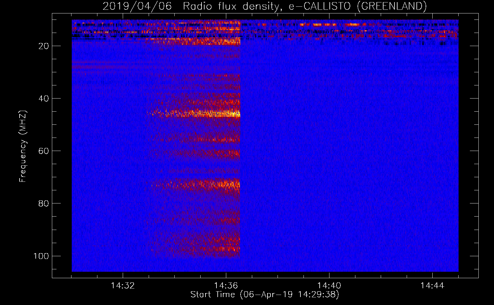Click the 60 frequency tick label
Image resolution: width=494 pixels, height=305 pixels.
[x=44, y=151]
